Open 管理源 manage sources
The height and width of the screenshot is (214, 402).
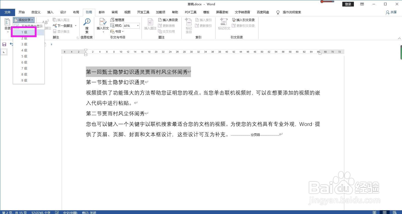coord(117,20)
